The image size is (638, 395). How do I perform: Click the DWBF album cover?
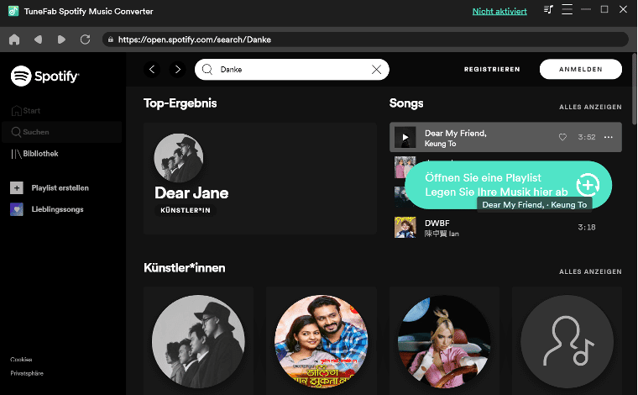pyautogui.click(x=405, y=227)
